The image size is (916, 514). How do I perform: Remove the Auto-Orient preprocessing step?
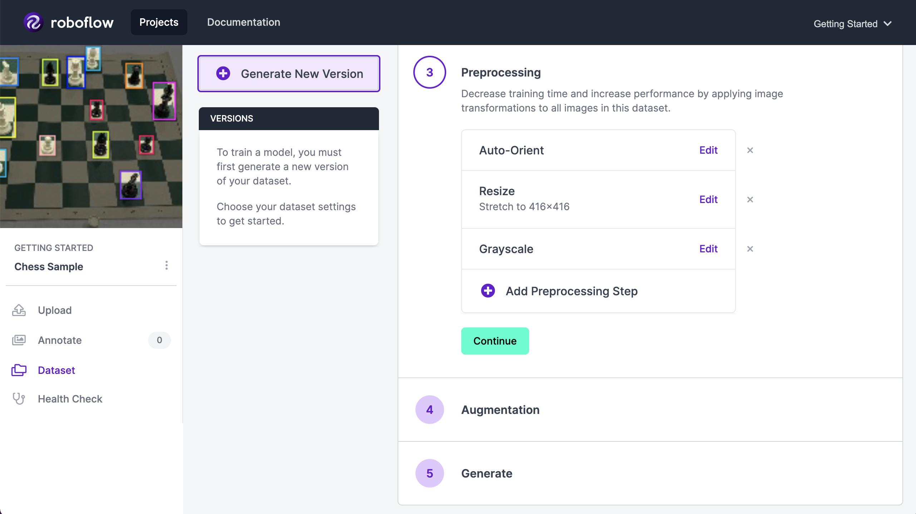point(750,150)
